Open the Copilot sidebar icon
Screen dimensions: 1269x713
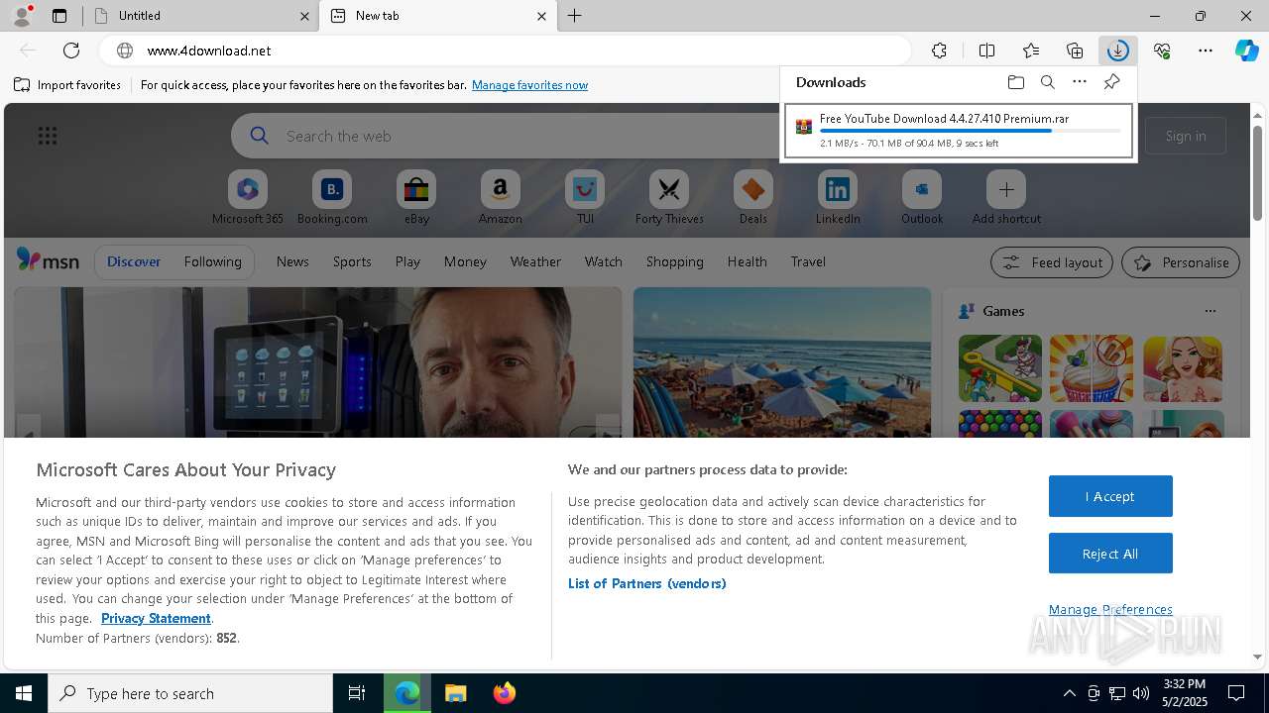coord(1247,51)
